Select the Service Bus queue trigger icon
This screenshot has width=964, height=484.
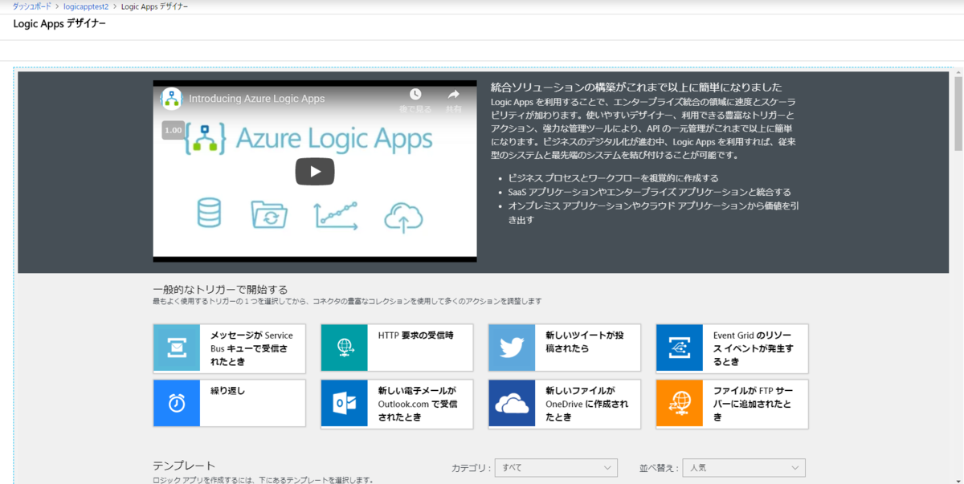[177, 348]
